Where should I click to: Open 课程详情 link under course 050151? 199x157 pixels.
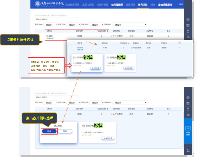pos(50,38)
